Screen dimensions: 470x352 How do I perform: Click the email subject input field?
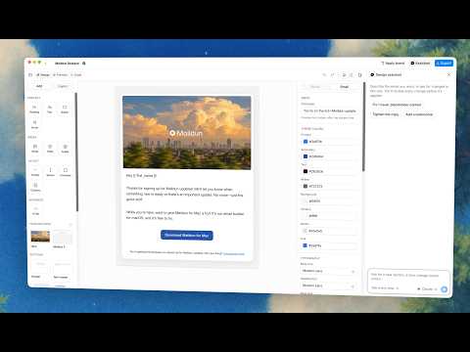point(329,110)
